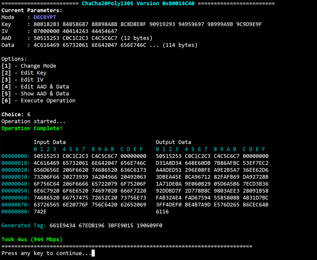Click key word 80818283

(46, 24)
